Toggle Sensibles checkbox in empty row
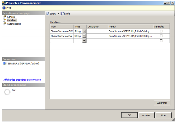The width and height of the screenshot is (176, 124). pos(161,41)
